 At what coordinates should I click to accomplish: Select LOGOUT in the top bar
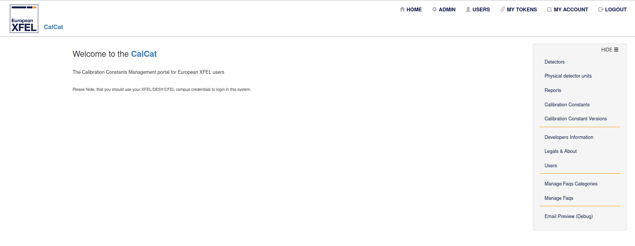pos(616,9)
